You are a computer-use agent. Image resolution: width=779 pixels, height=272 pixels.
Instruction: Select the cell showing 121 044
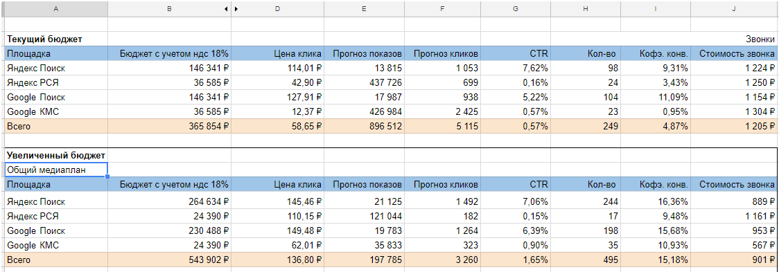364,217
